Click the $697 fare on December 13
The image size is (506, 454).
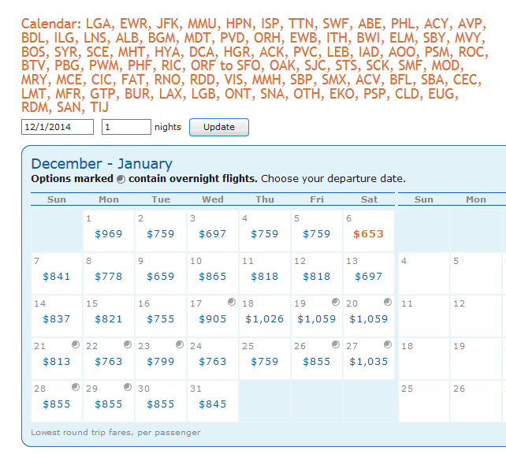click(x=369, y=277)
